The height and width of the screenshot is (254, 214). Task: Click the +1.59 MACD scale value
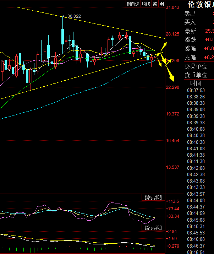(x=171, y=239)
